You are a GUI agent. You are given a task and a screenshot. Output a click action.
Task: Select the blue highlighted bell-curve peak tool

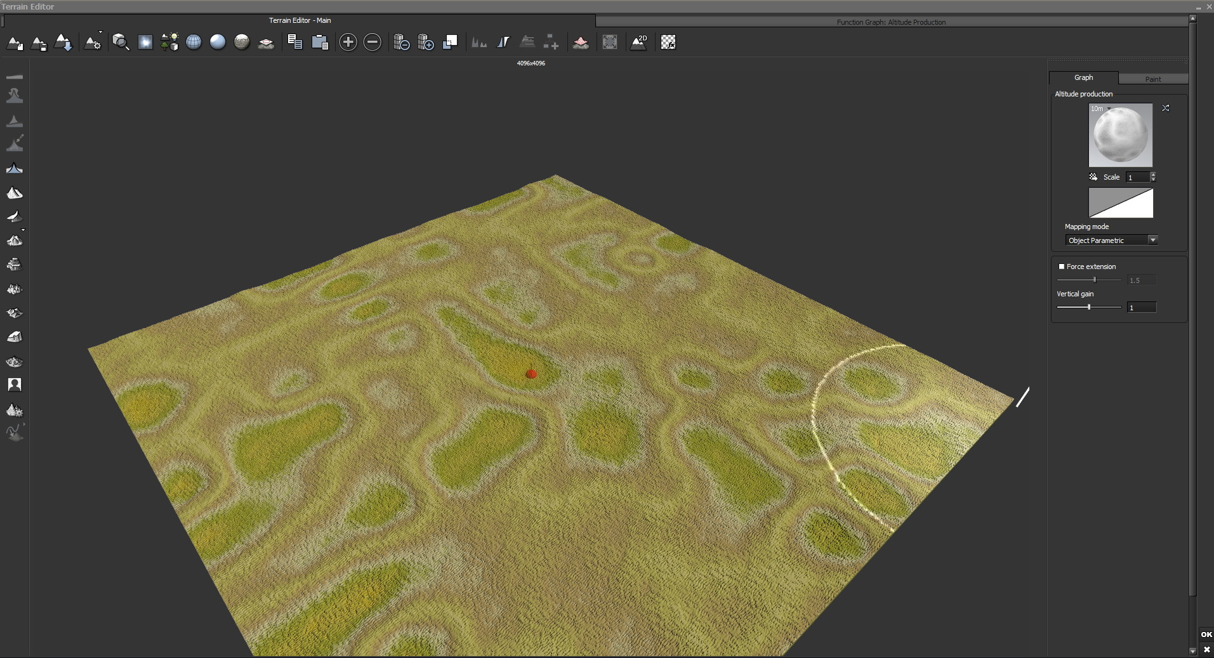tap(15, 169)
